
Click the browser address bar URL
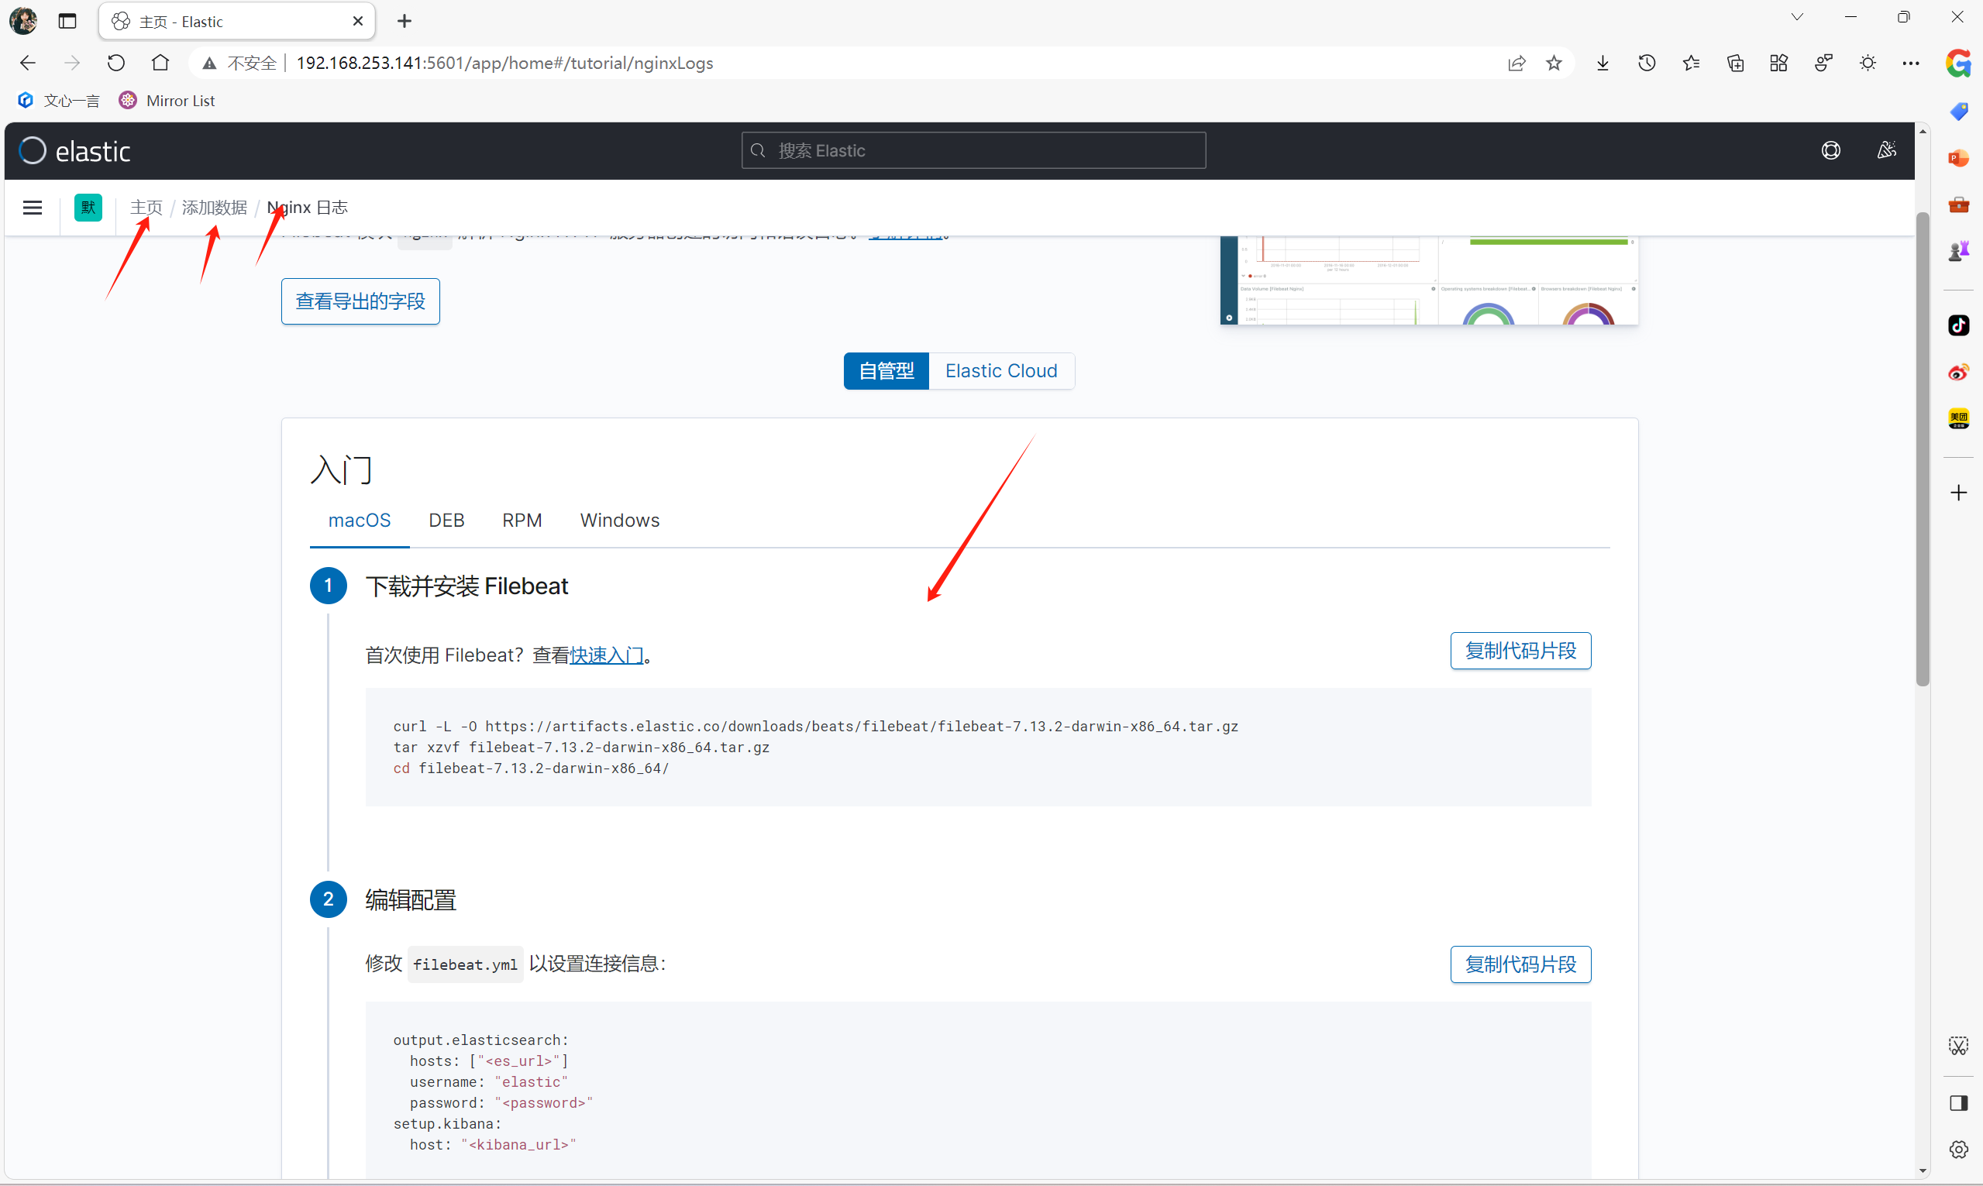point(504,64)
